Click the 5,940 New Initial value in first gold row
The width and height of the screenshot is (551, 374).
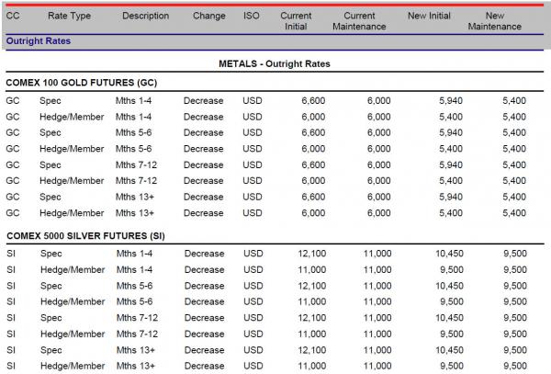(x=451, y=101)
